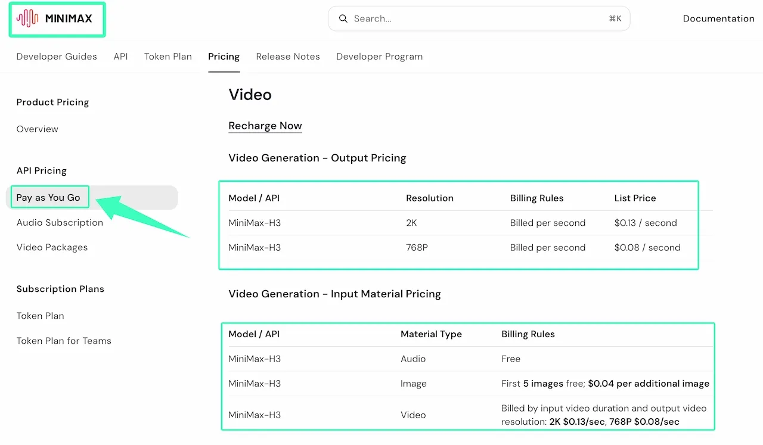Select the Token Plan tab in top navigation
763x445 pixels.
pyautogui.click(x=168, y=57)
